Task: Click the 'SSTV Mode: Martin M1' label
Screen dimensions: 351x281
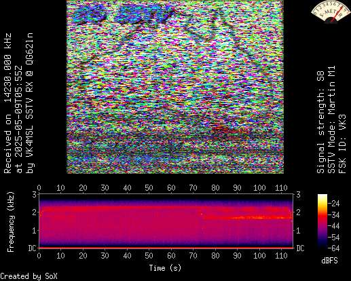Action: tap(331, 119)
